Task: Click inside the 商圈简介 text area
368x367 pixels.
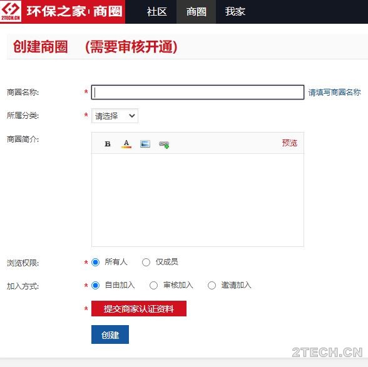Action: pos(198,200)
